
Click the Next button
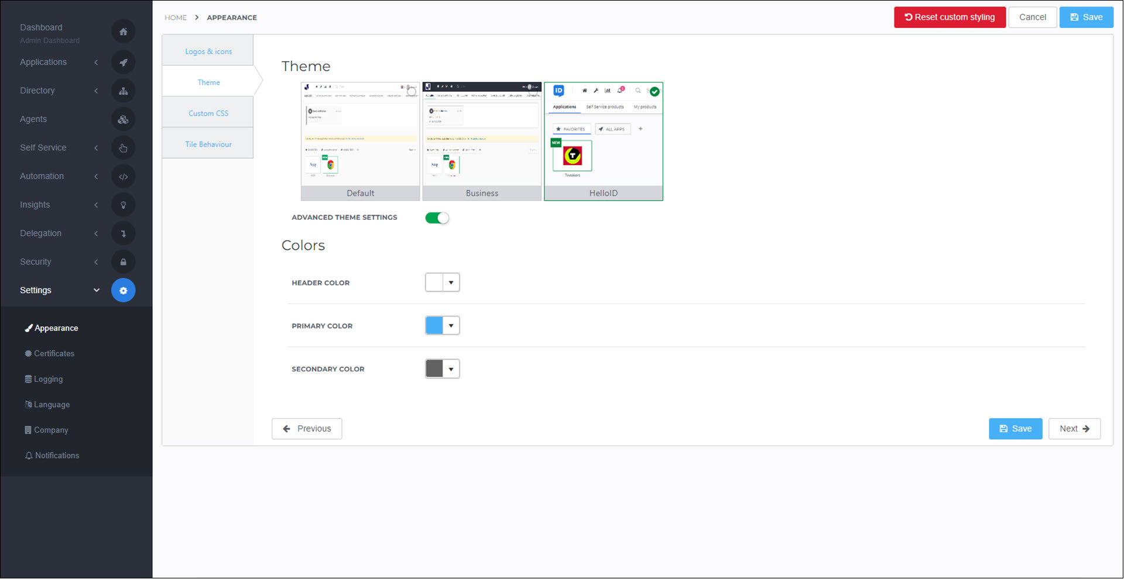coord(1074,429)
